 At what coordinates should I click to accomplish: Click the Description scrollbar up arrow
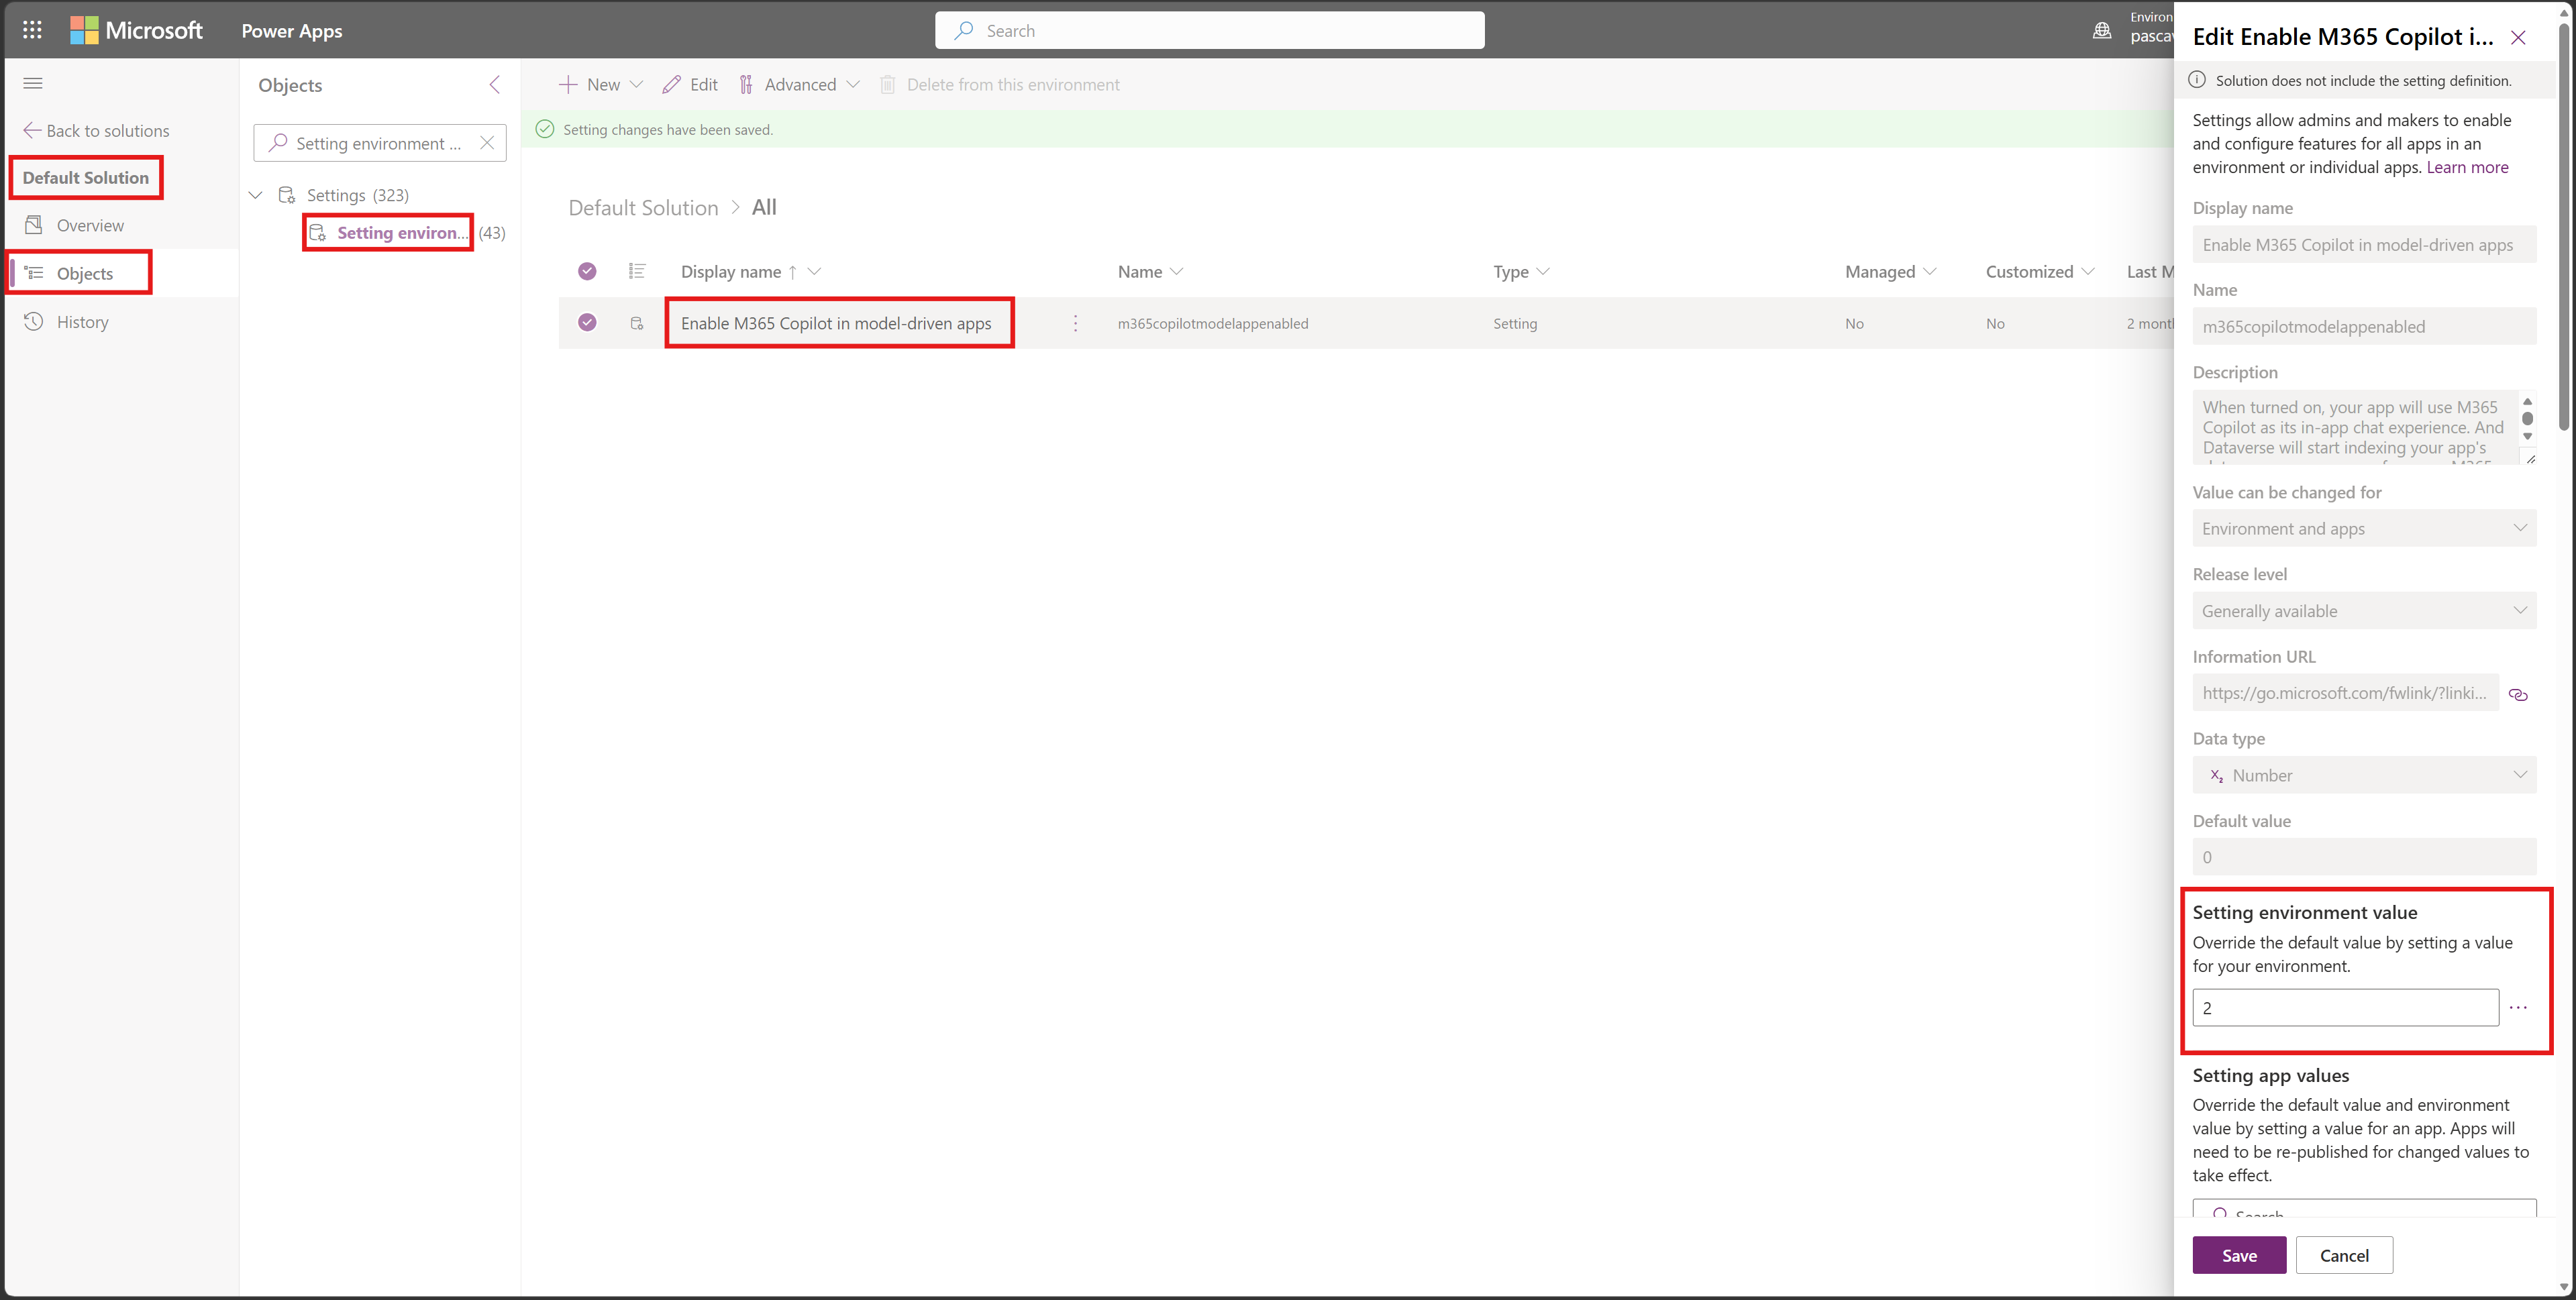coord(2527,401)
